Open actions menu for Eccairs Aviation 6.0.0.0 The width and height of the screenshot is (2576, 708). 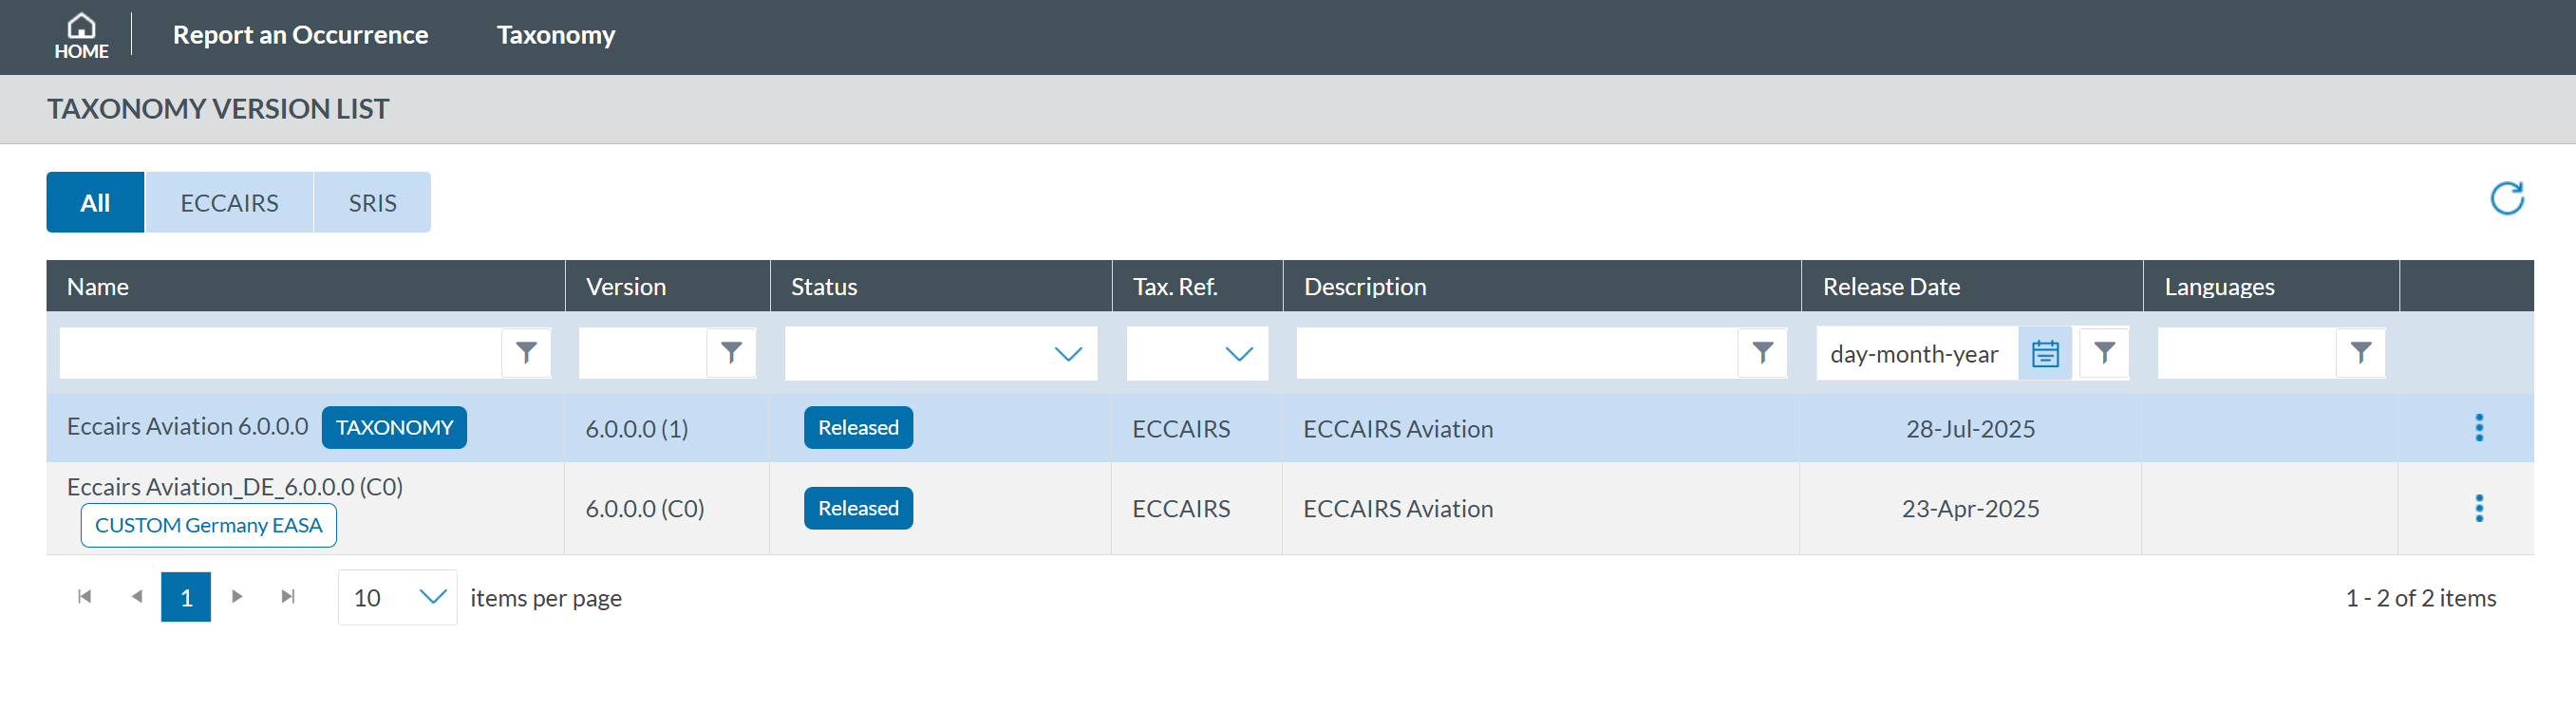pos(2478,428)
